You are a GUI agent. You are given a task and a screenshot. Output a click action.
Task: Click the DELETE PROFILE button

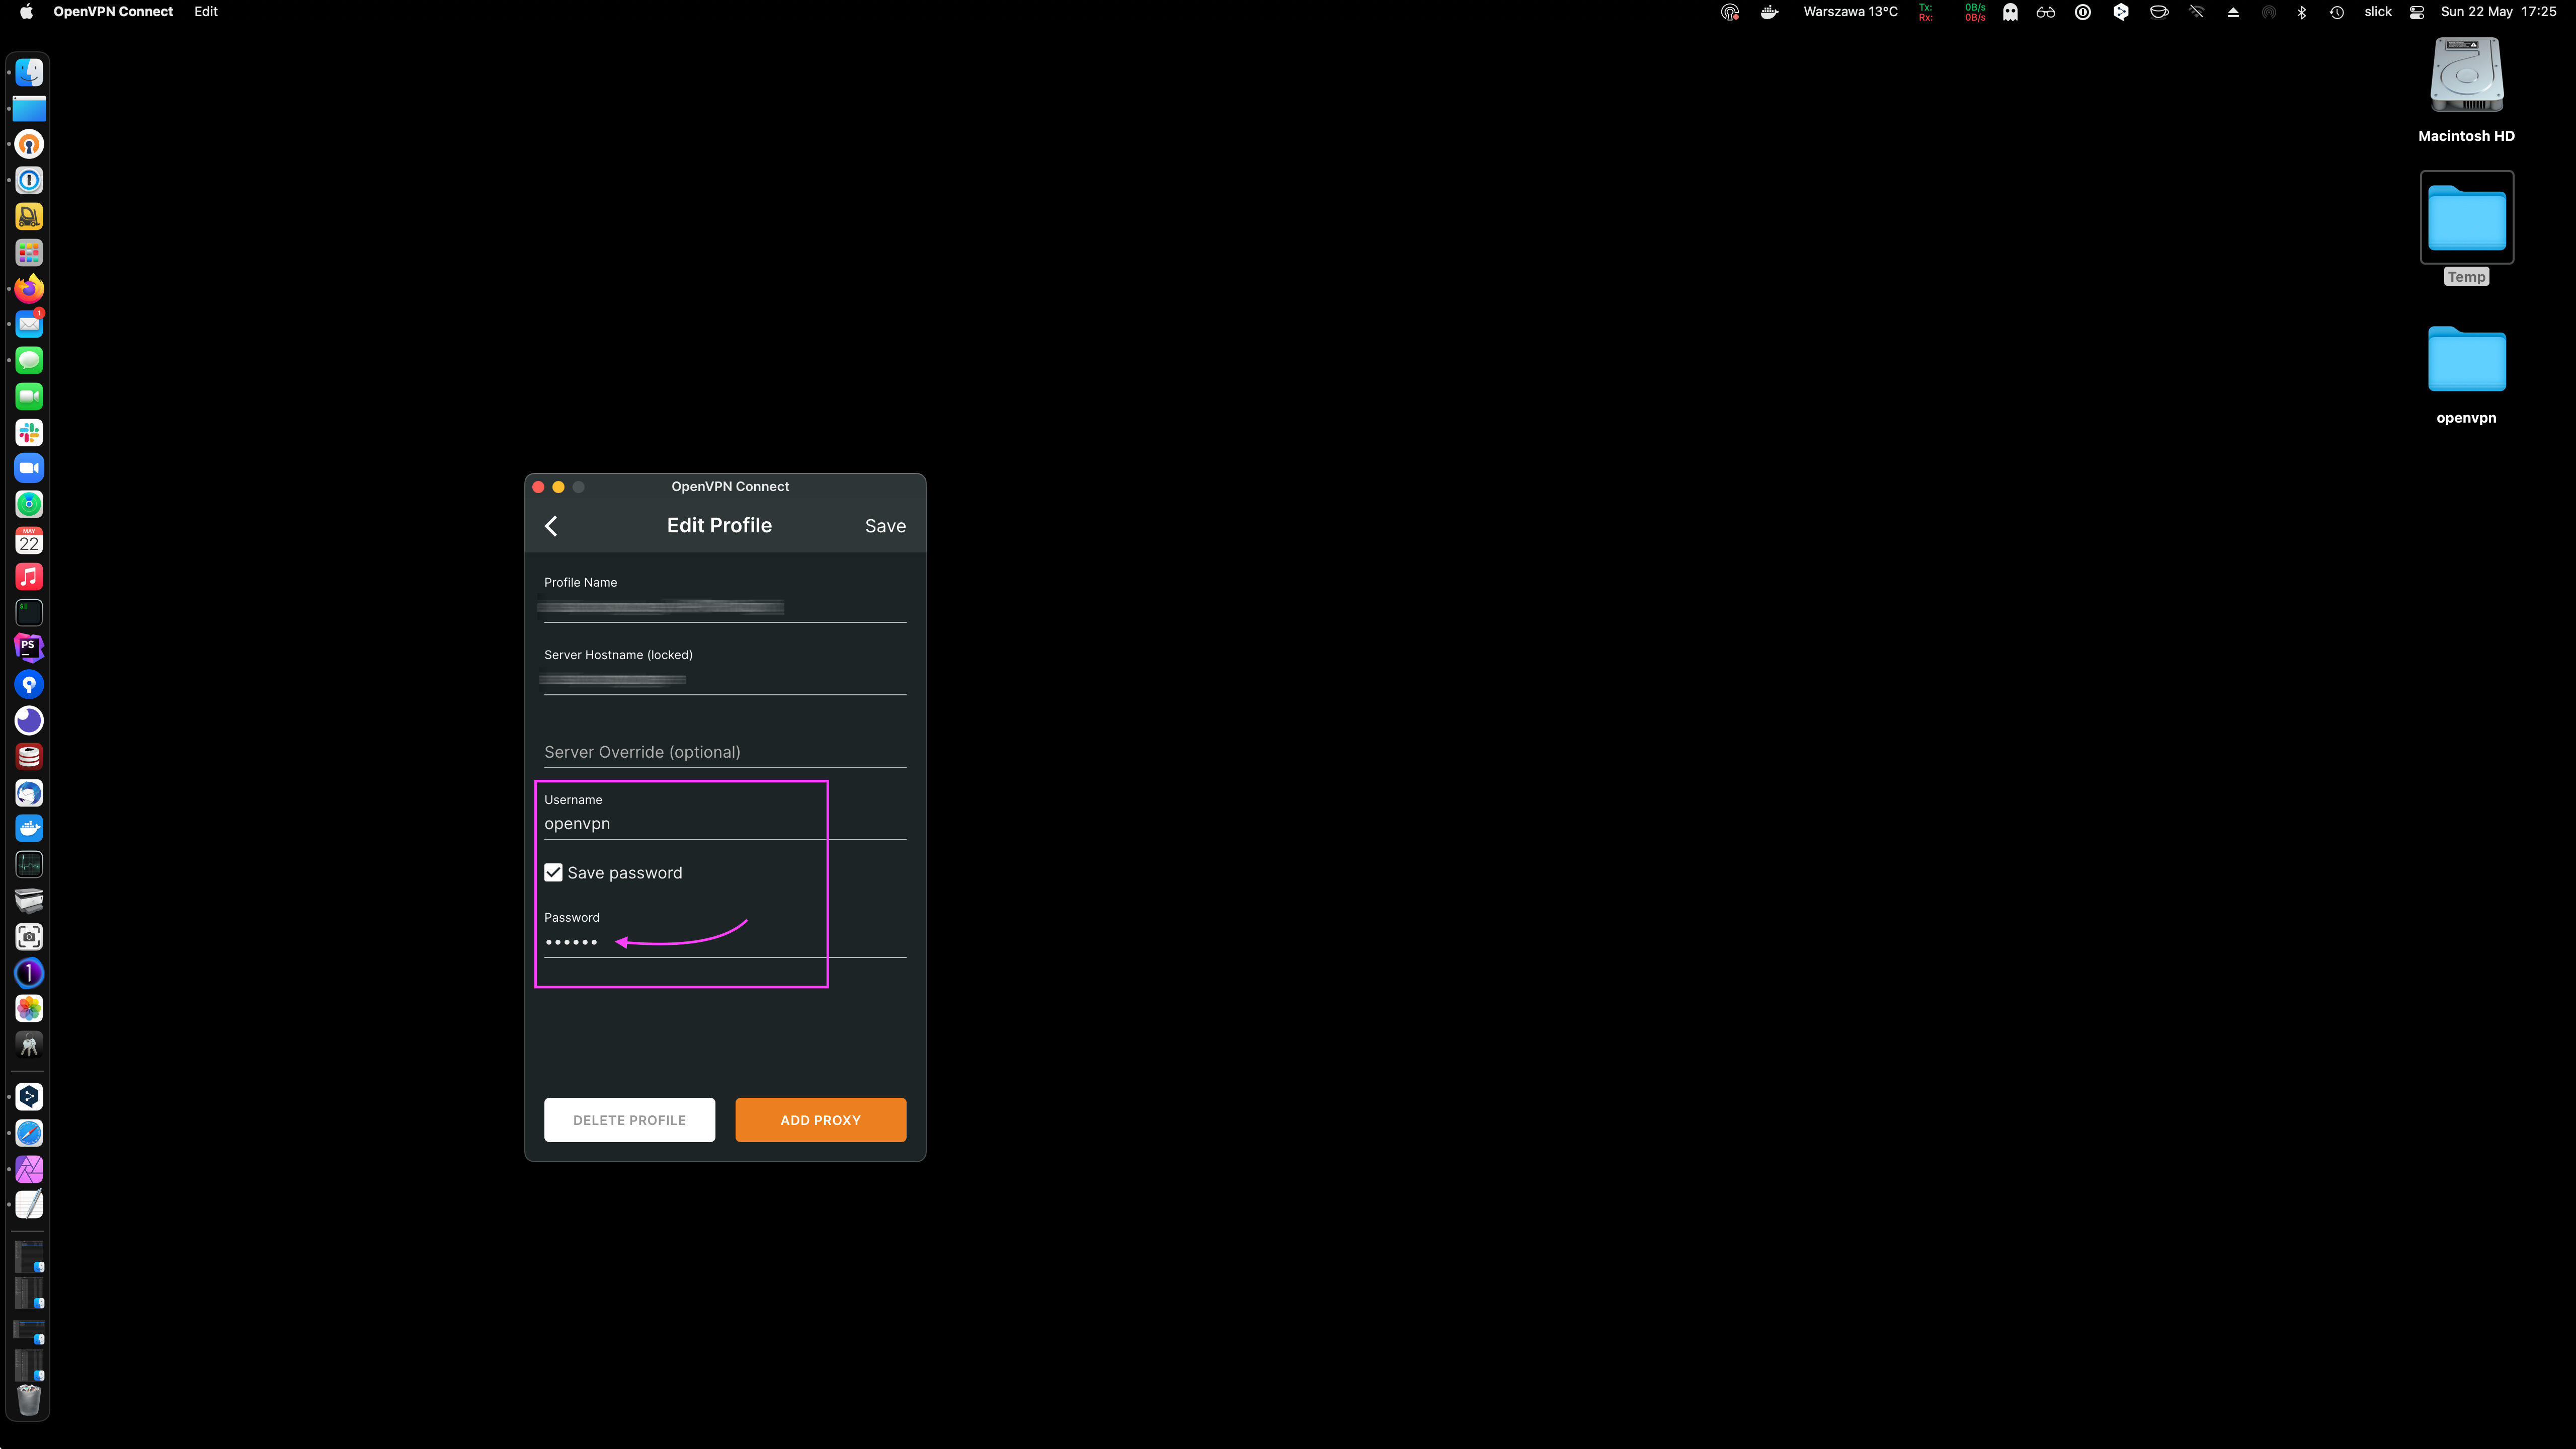pyautogui.click(x=630, y=1120)
